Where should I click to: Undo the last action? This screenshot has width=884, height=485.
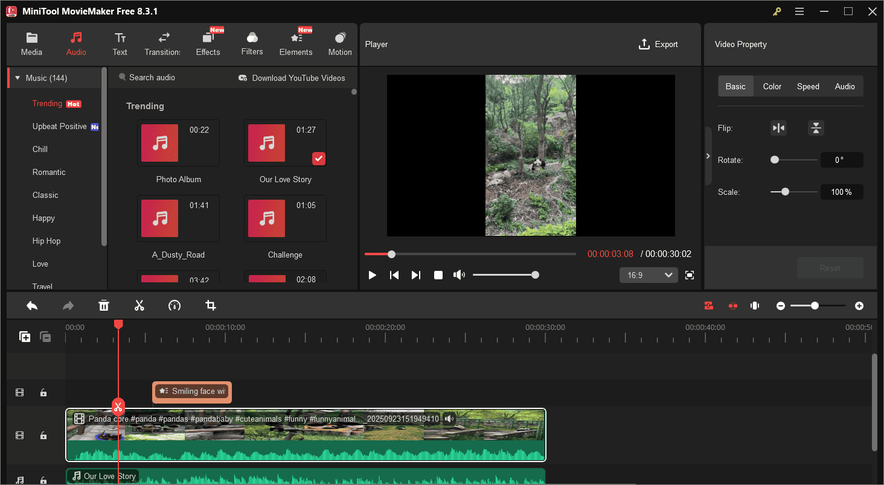click(x=32, y=306)
